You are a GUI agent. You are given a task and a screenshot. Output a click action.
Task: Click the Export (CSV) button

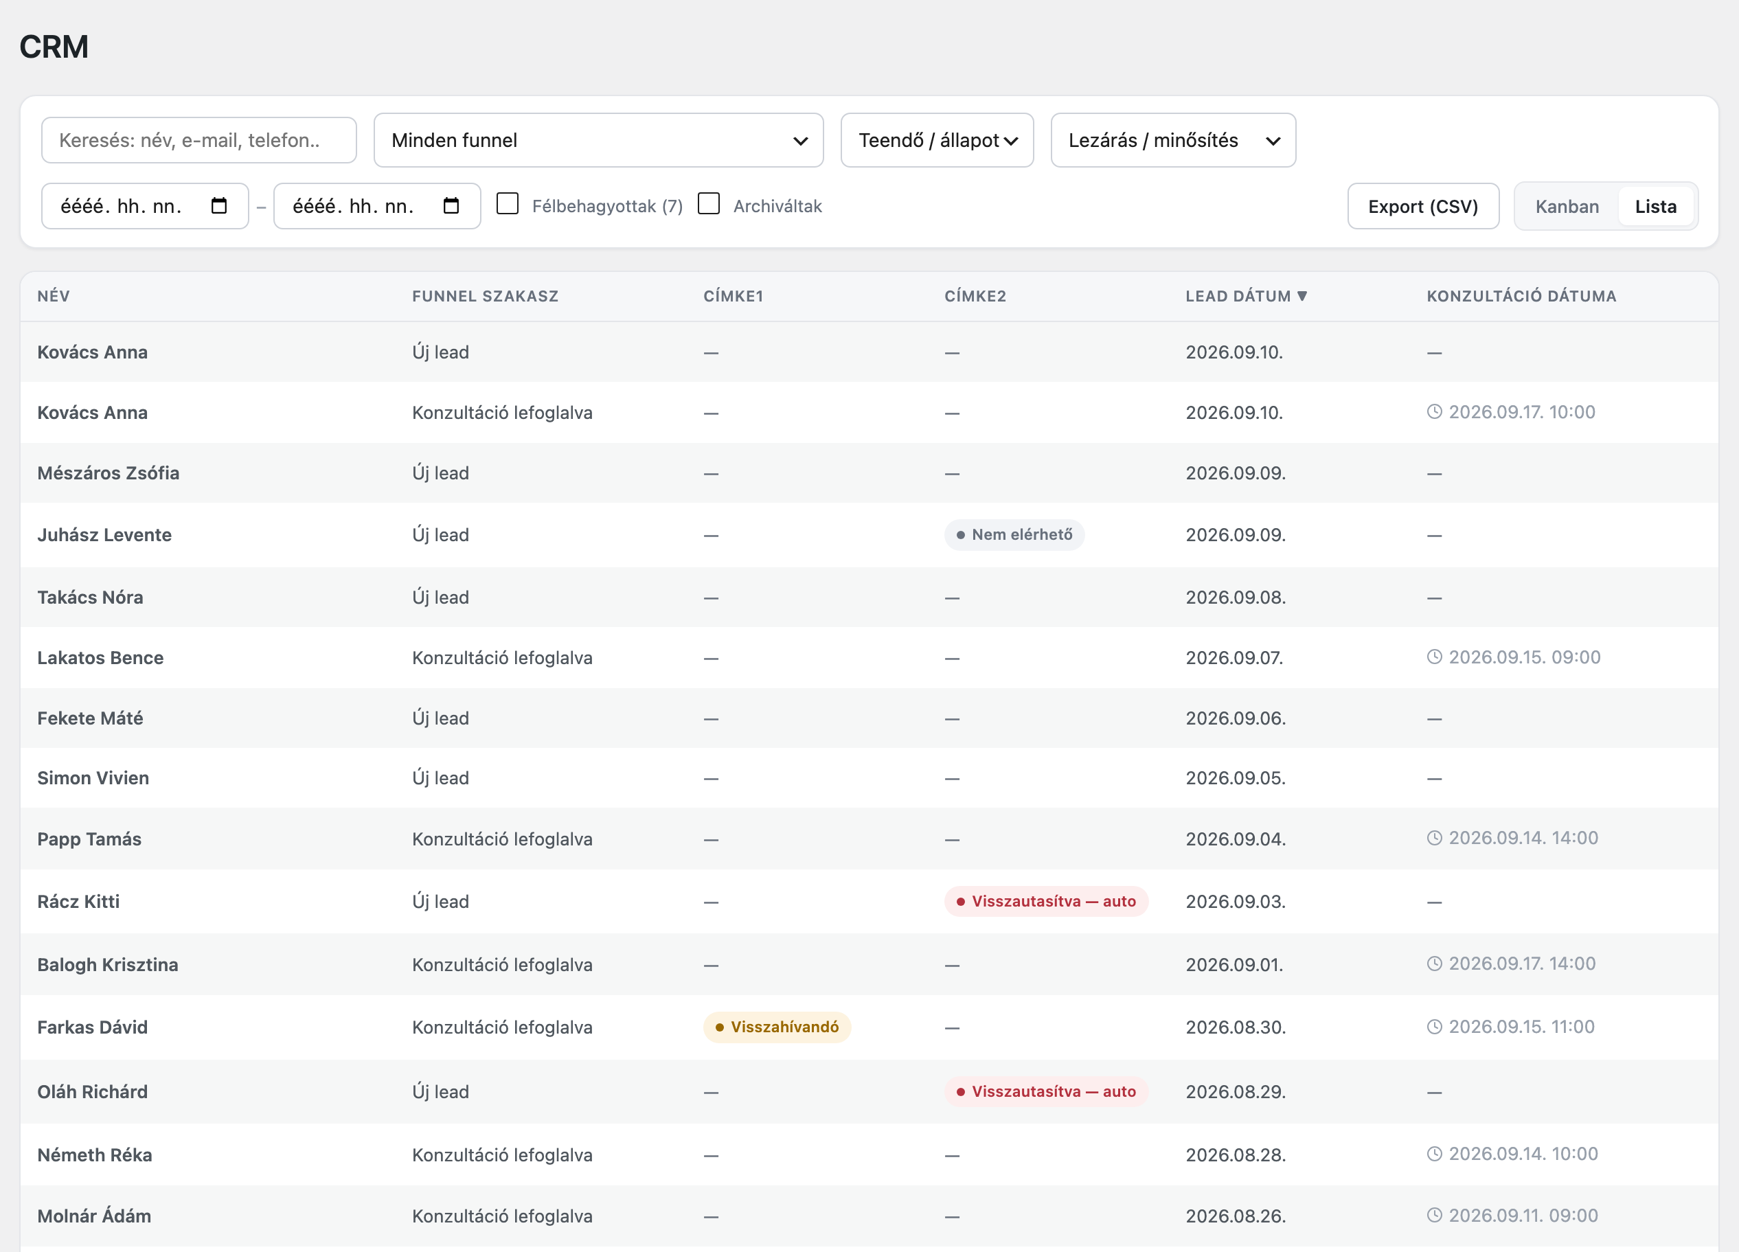pos(1423,206)
